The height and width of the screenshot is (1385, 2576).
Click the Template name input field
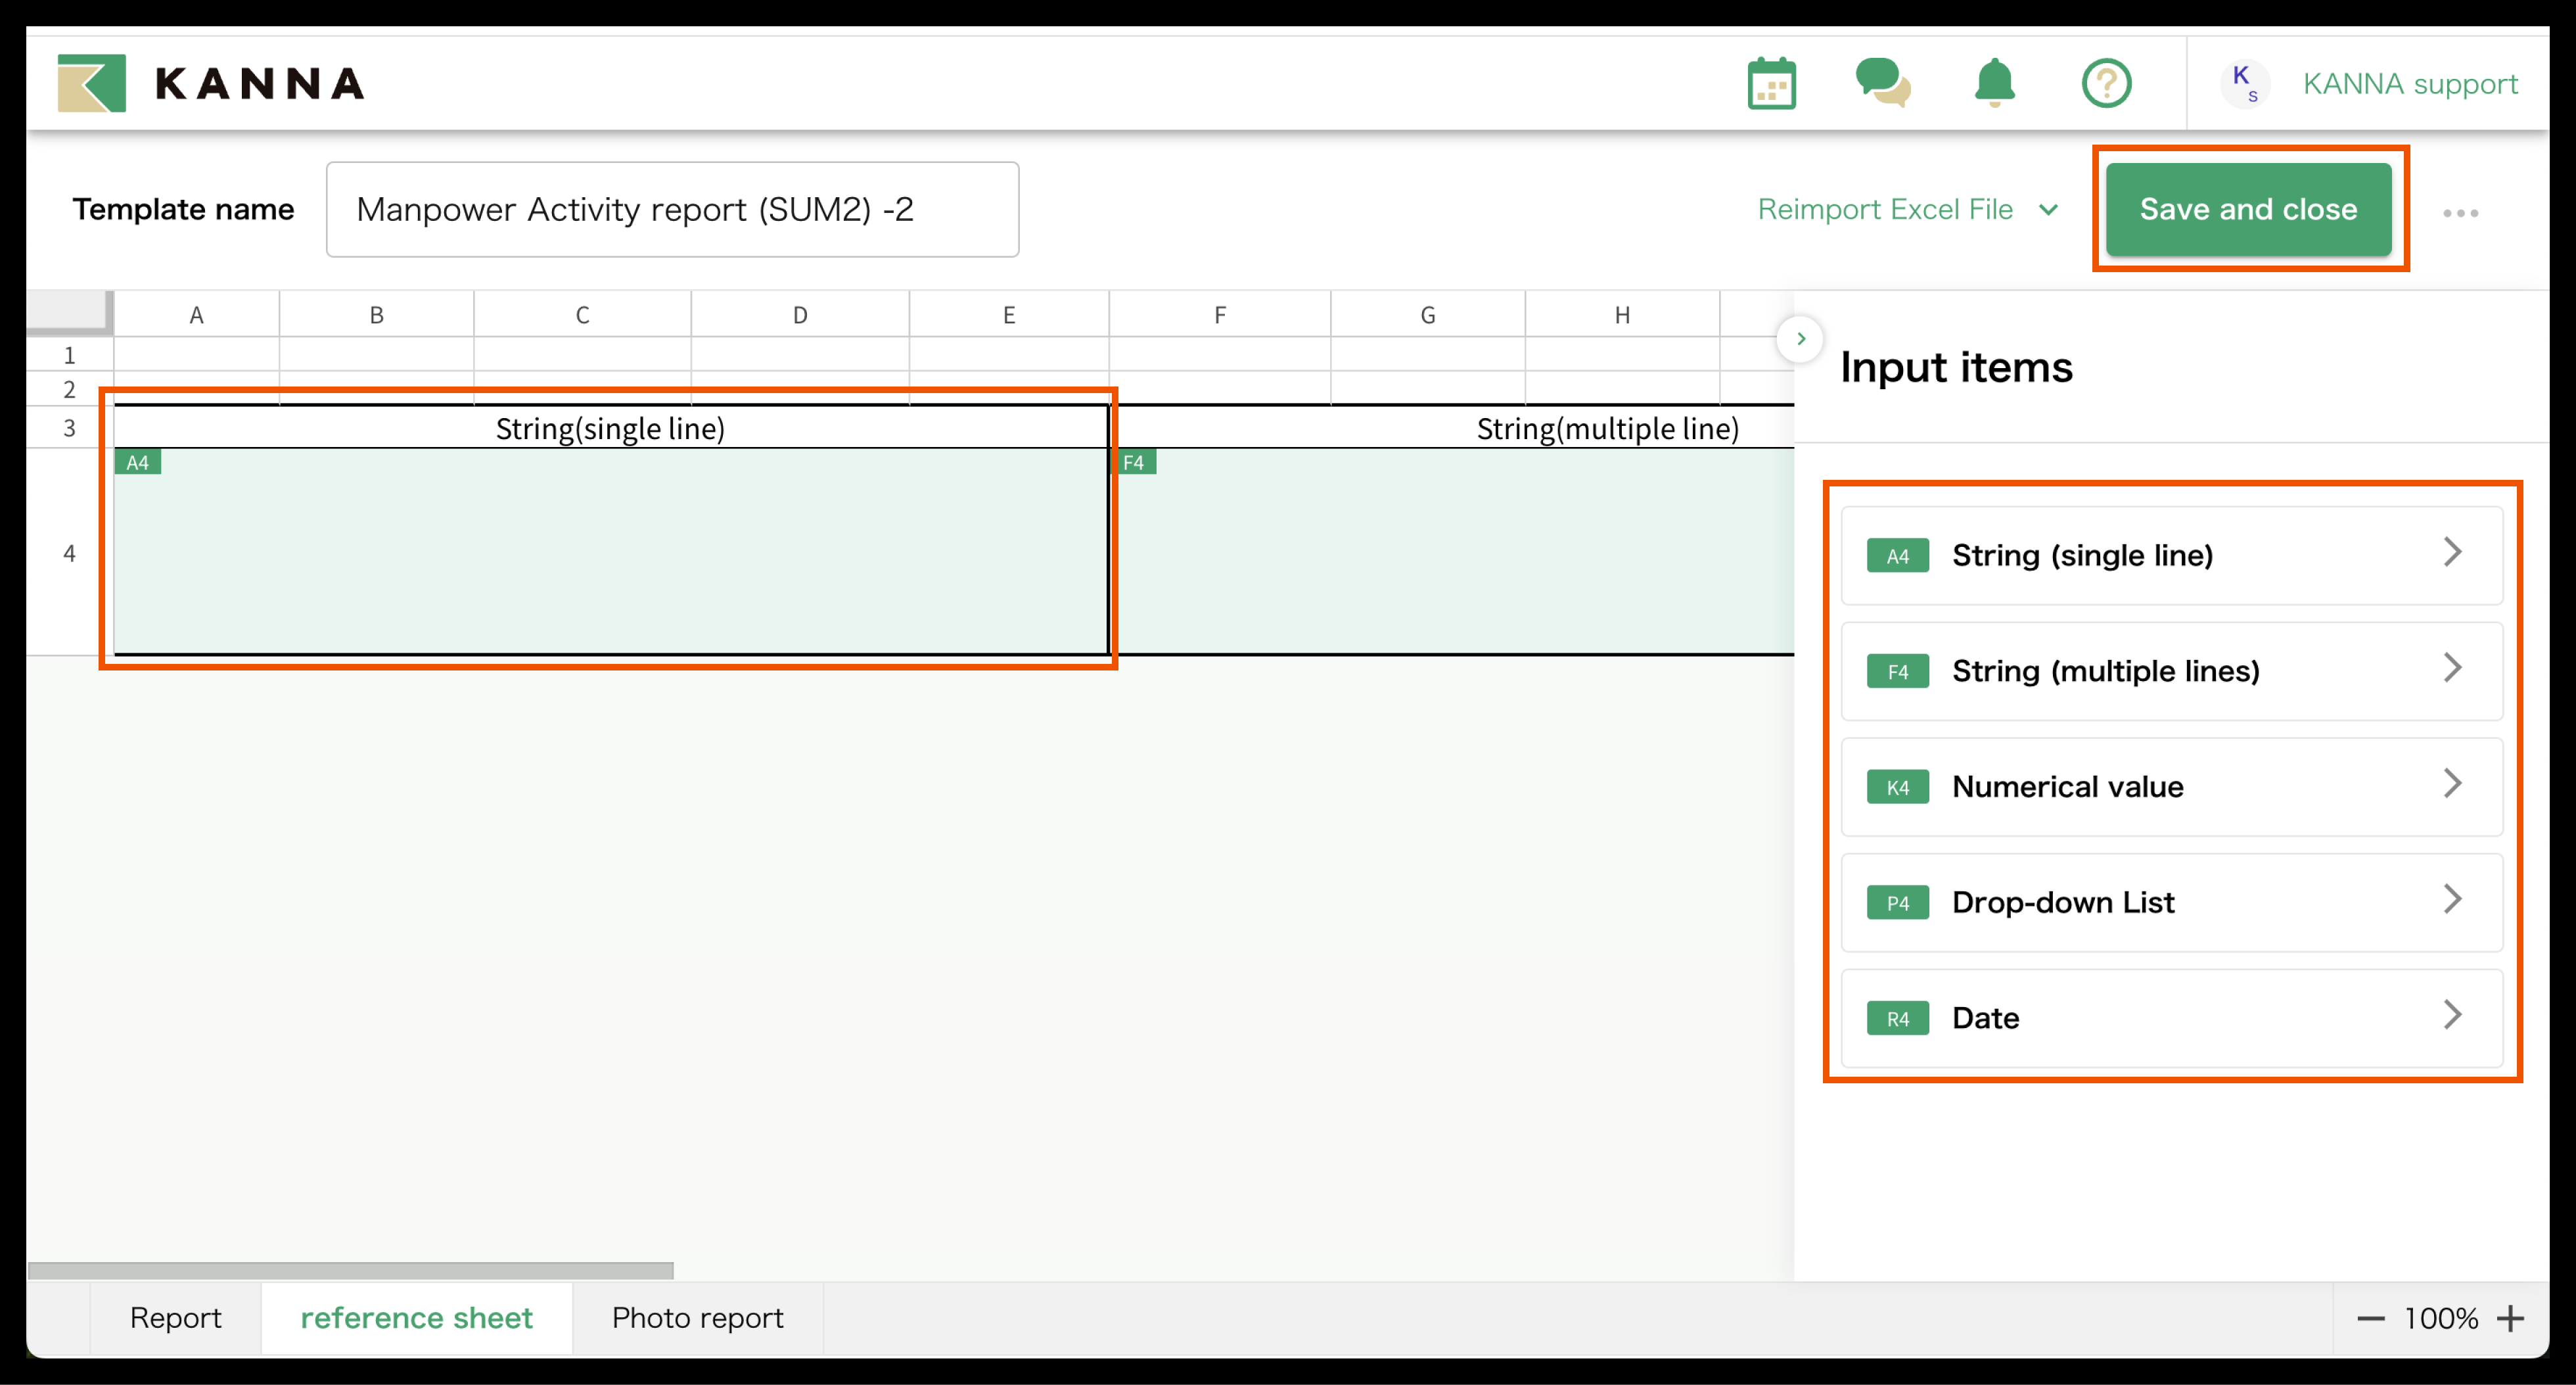point(672,210)
